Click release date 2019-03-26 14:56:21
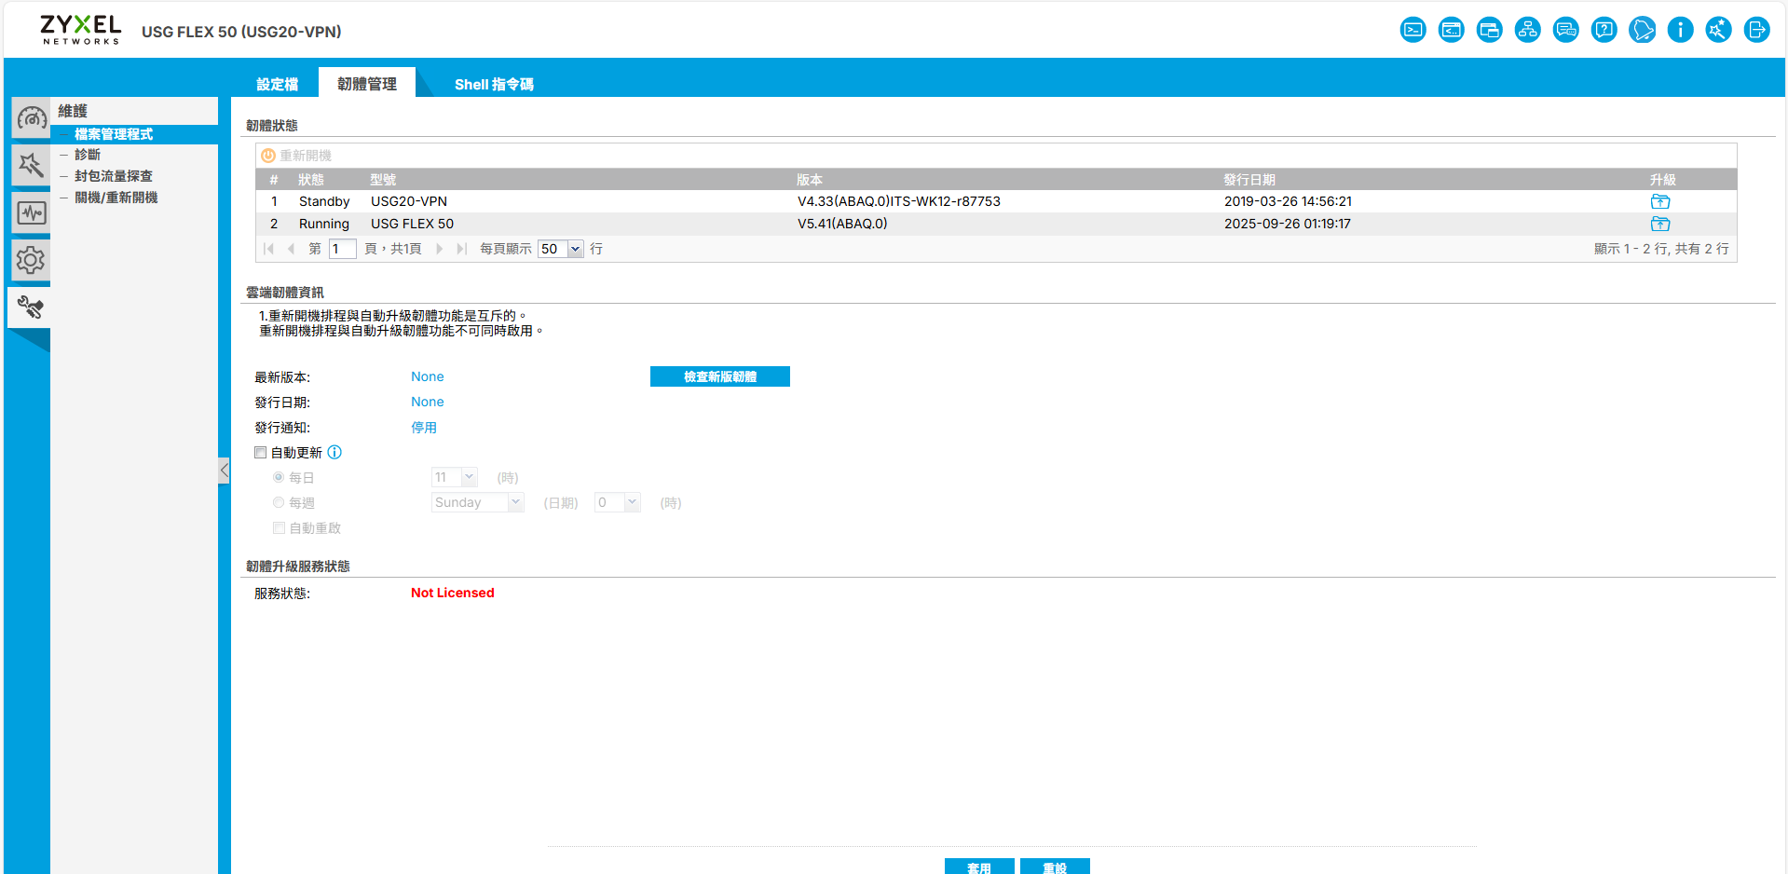The height and width of the screenshot is (874, 1788). (1288, 201)
